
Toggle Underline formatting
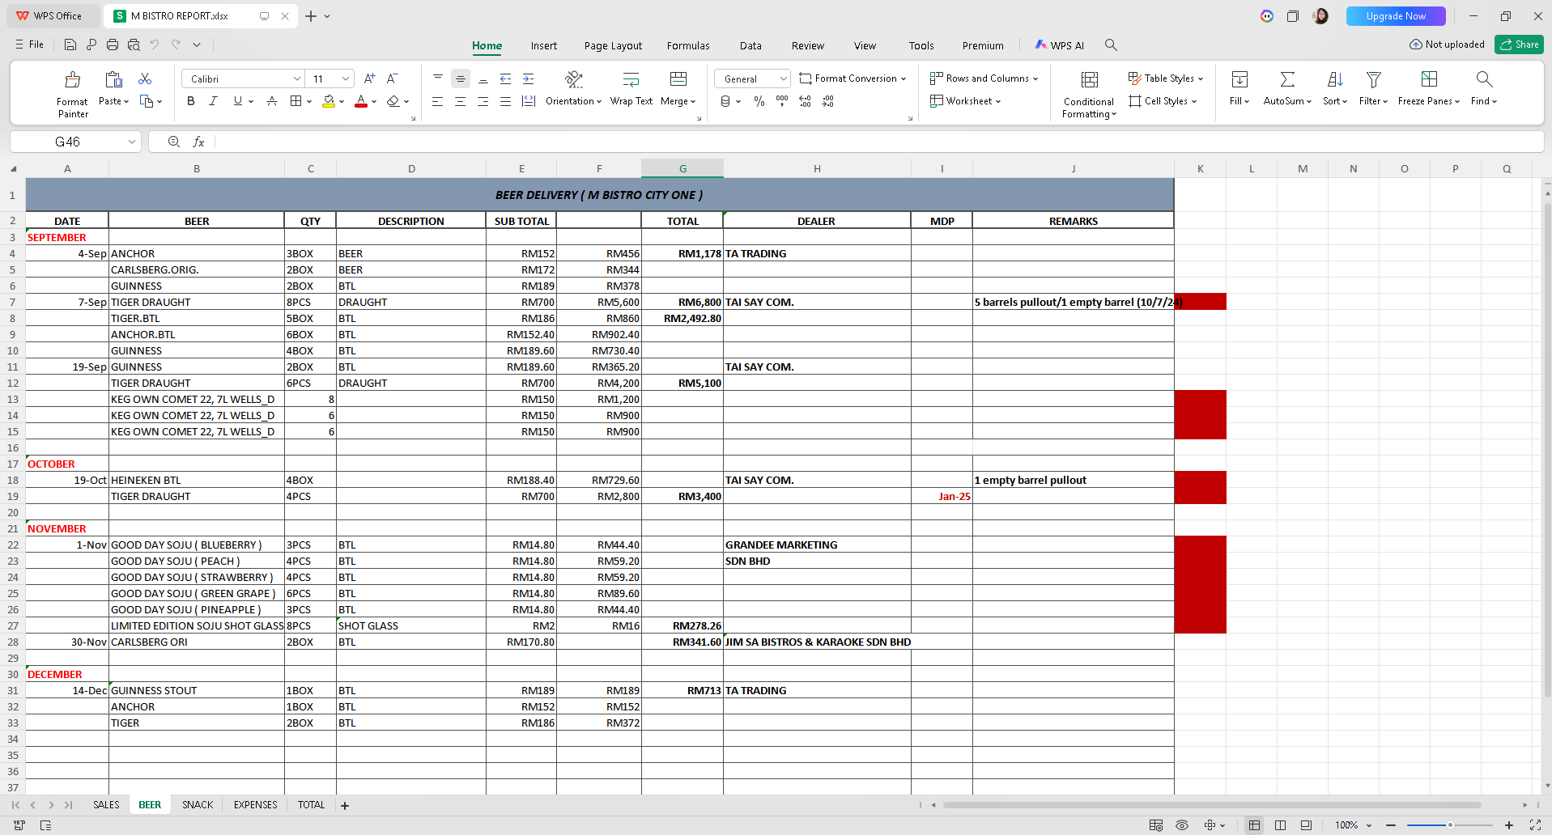(x=238, y=101)
